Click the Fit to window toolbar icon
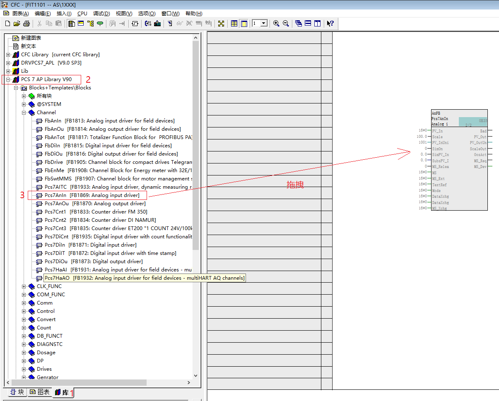 coord(221,24)
